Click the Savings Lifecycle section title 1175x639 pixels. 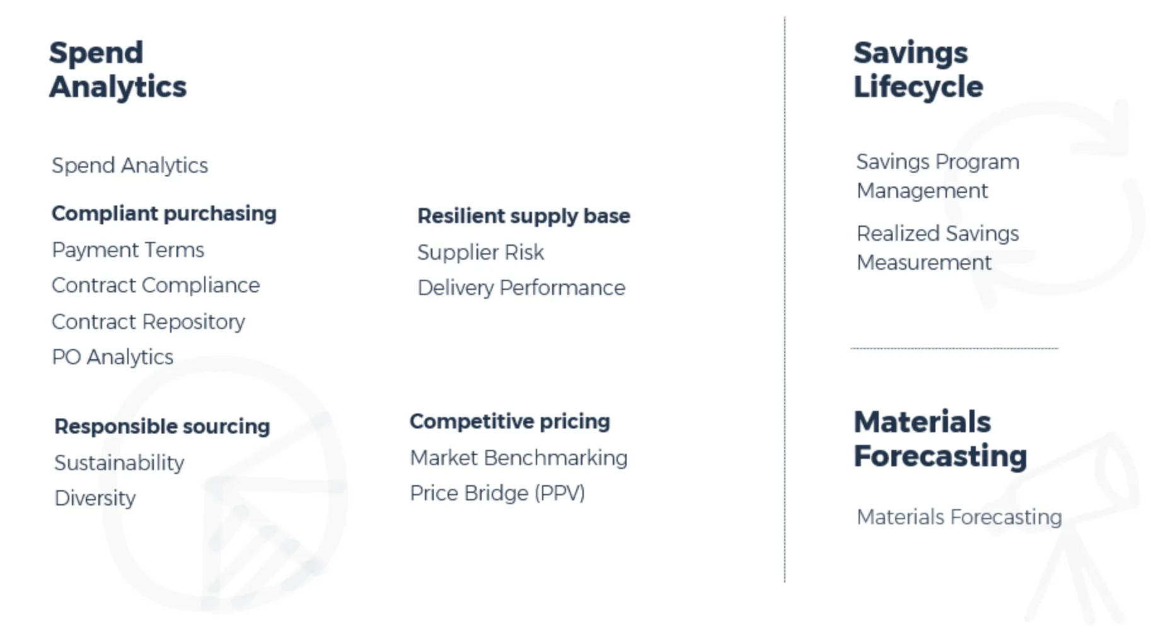[x=918, y=70]
